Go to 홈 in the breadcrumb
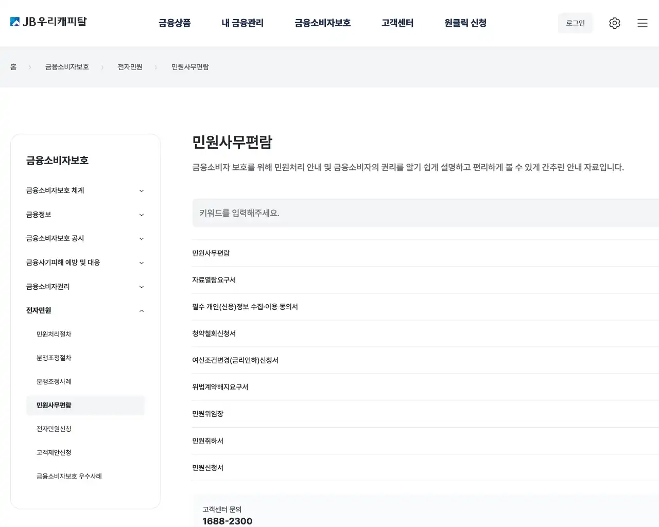The height and width of the screenshot is (527, 659). (x=13, y=67)
